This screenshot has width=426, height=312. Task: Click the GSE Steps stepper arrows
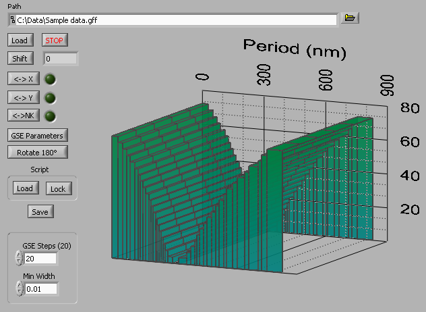[18, 259]
